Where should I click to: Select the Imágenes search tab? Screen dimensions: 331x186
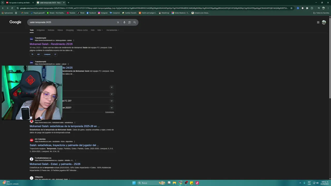(41, 30)
